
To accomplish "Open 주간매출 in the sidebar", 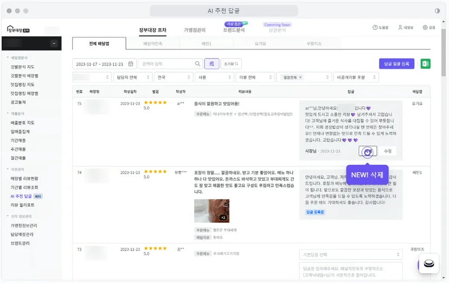I will [x=18, y=149].
